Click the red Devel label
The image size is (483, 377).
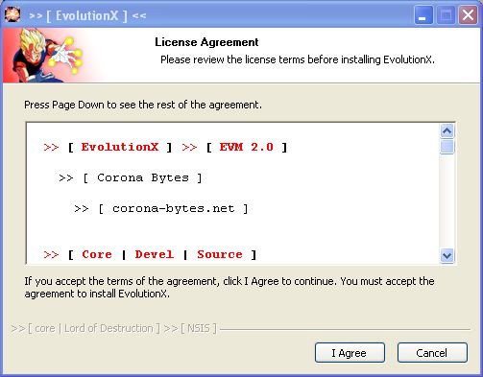[x=155, y=254]
